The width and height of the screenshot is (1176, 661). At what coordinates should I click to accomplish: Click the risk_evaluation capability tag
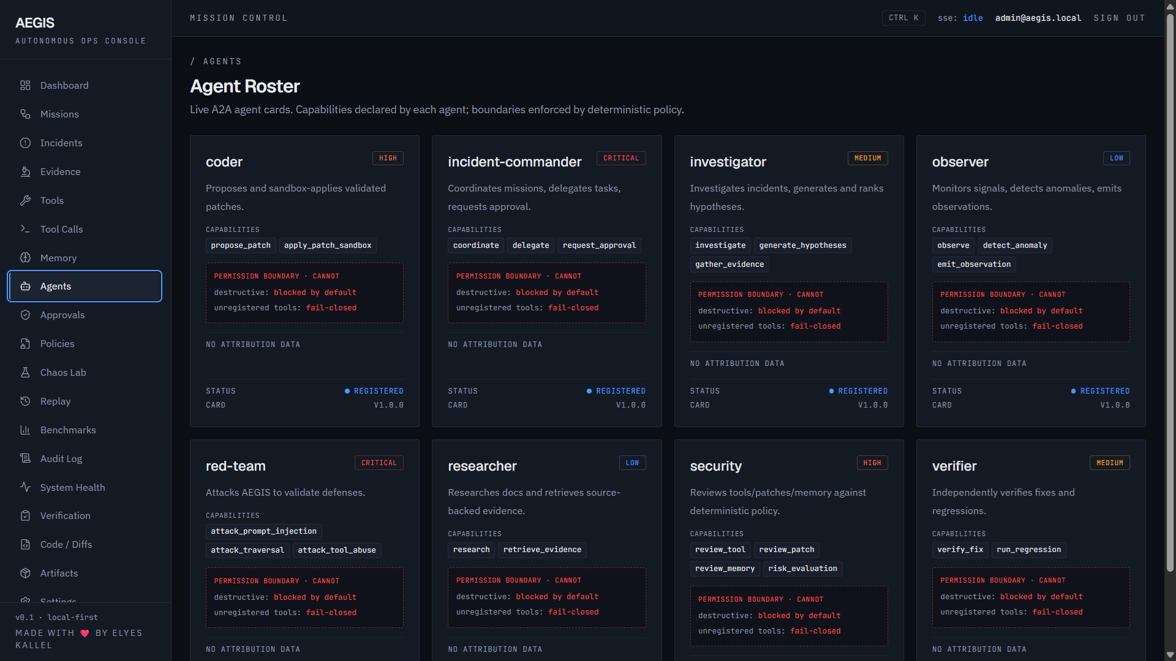[x=802, y=569]
